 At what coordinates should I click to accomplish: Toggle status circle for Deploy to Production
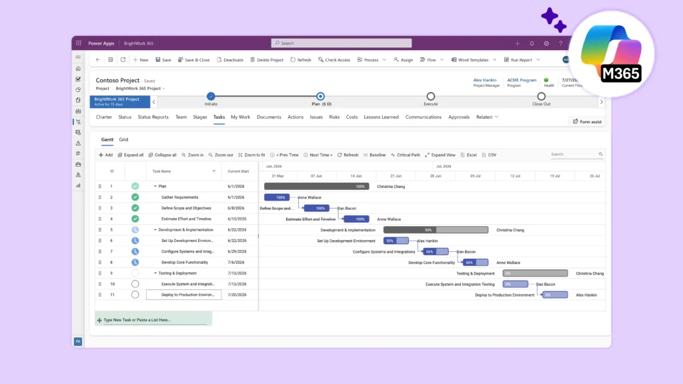click(x=135, y=295)
